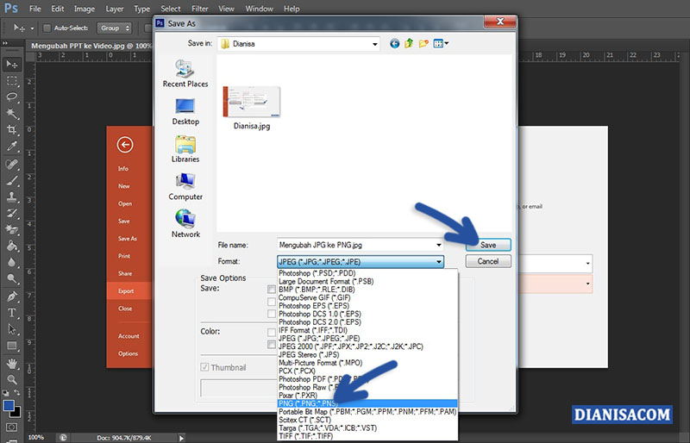Select the Horizontal Type tool
Screen dimensions: 690x443
(x=12, y=313)
